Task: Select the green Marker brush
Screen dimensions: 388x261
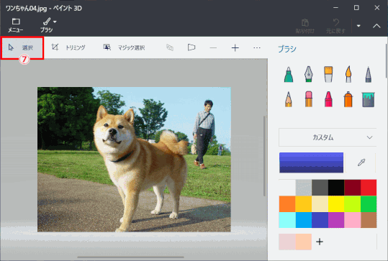Action: [289, 74]
